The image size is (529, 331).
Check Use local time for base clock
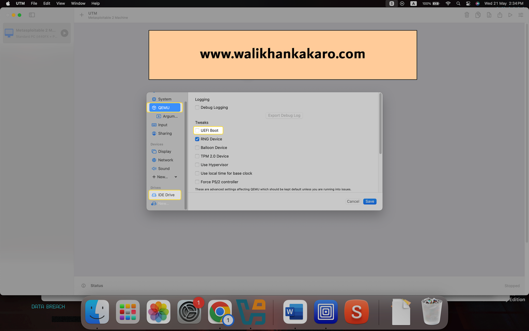tap(197, 173)
